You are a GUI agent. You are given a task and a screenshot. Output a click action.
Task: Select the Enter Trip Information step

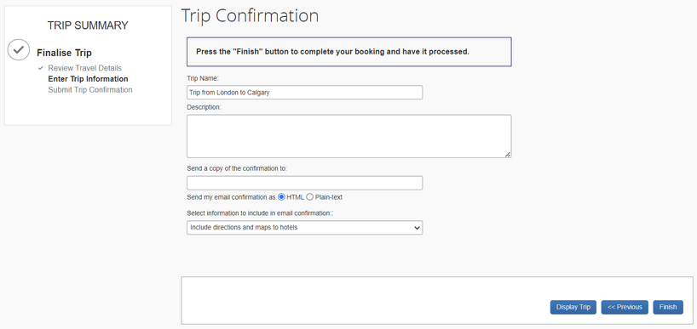(x=88, y=79)
